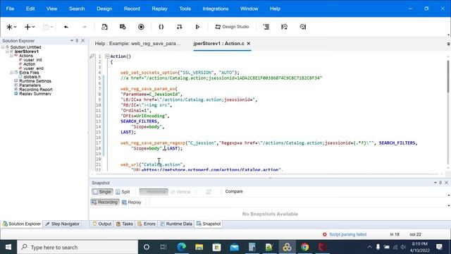Click the Record circle button in toolbar
451x254 pixels.
(x=141, y=27)
